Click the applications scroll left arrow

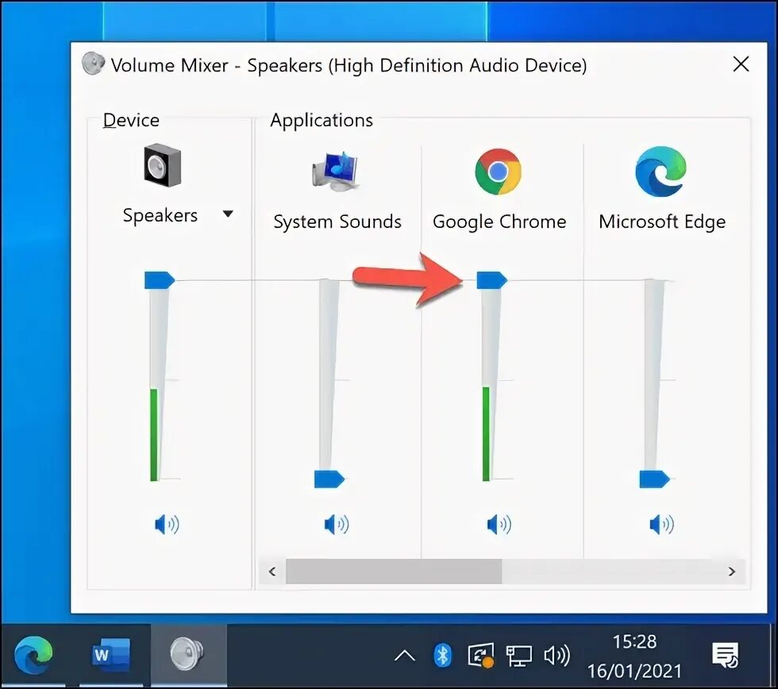coord(272,572)
